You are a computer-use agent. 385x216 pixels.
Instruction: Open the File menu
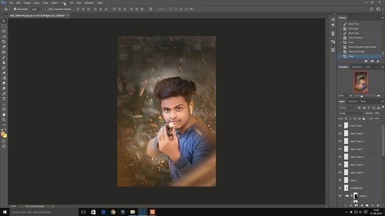pos(11,2)
